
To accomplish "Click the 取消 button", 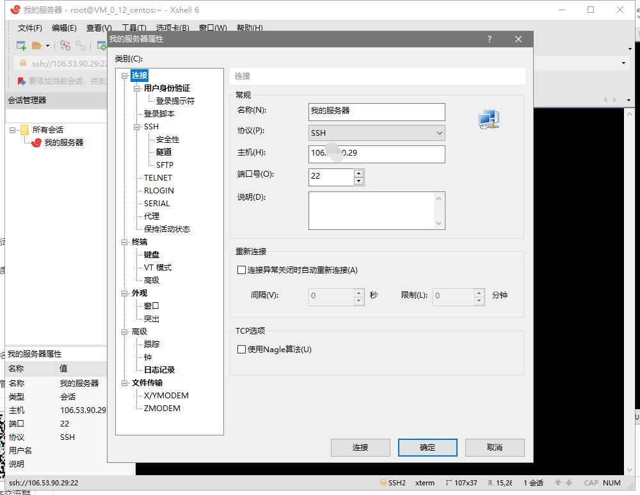I will pyautogui.click(x=495, y=448).
